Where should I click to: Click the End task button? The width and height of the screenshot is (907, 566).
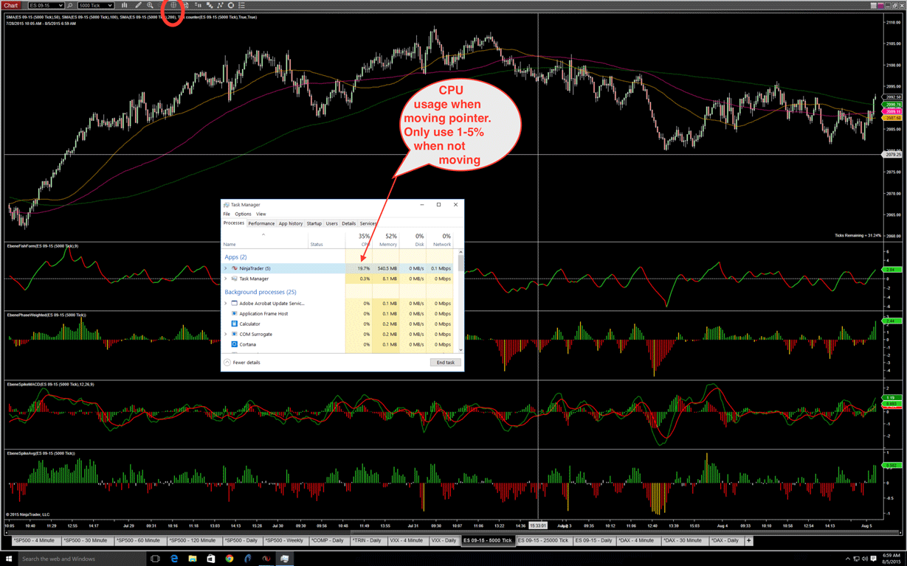point(446,363)
